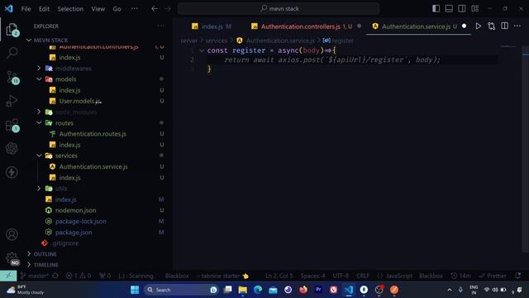Click the mevn stack command center search box
The width and height of the screenshot is (529, 298).
point(279,9)
